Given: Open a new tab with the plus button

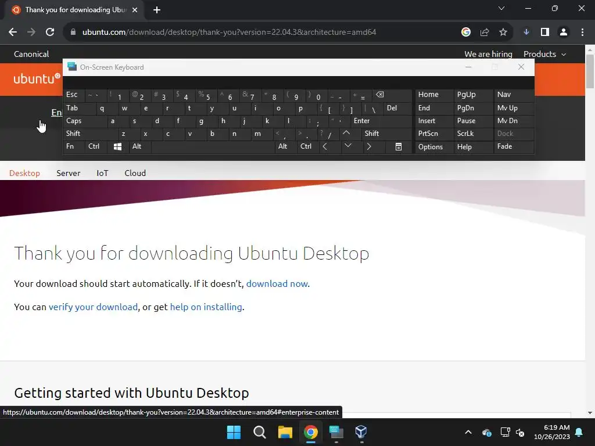Looking at the screenshot, I should coord(157,10).
